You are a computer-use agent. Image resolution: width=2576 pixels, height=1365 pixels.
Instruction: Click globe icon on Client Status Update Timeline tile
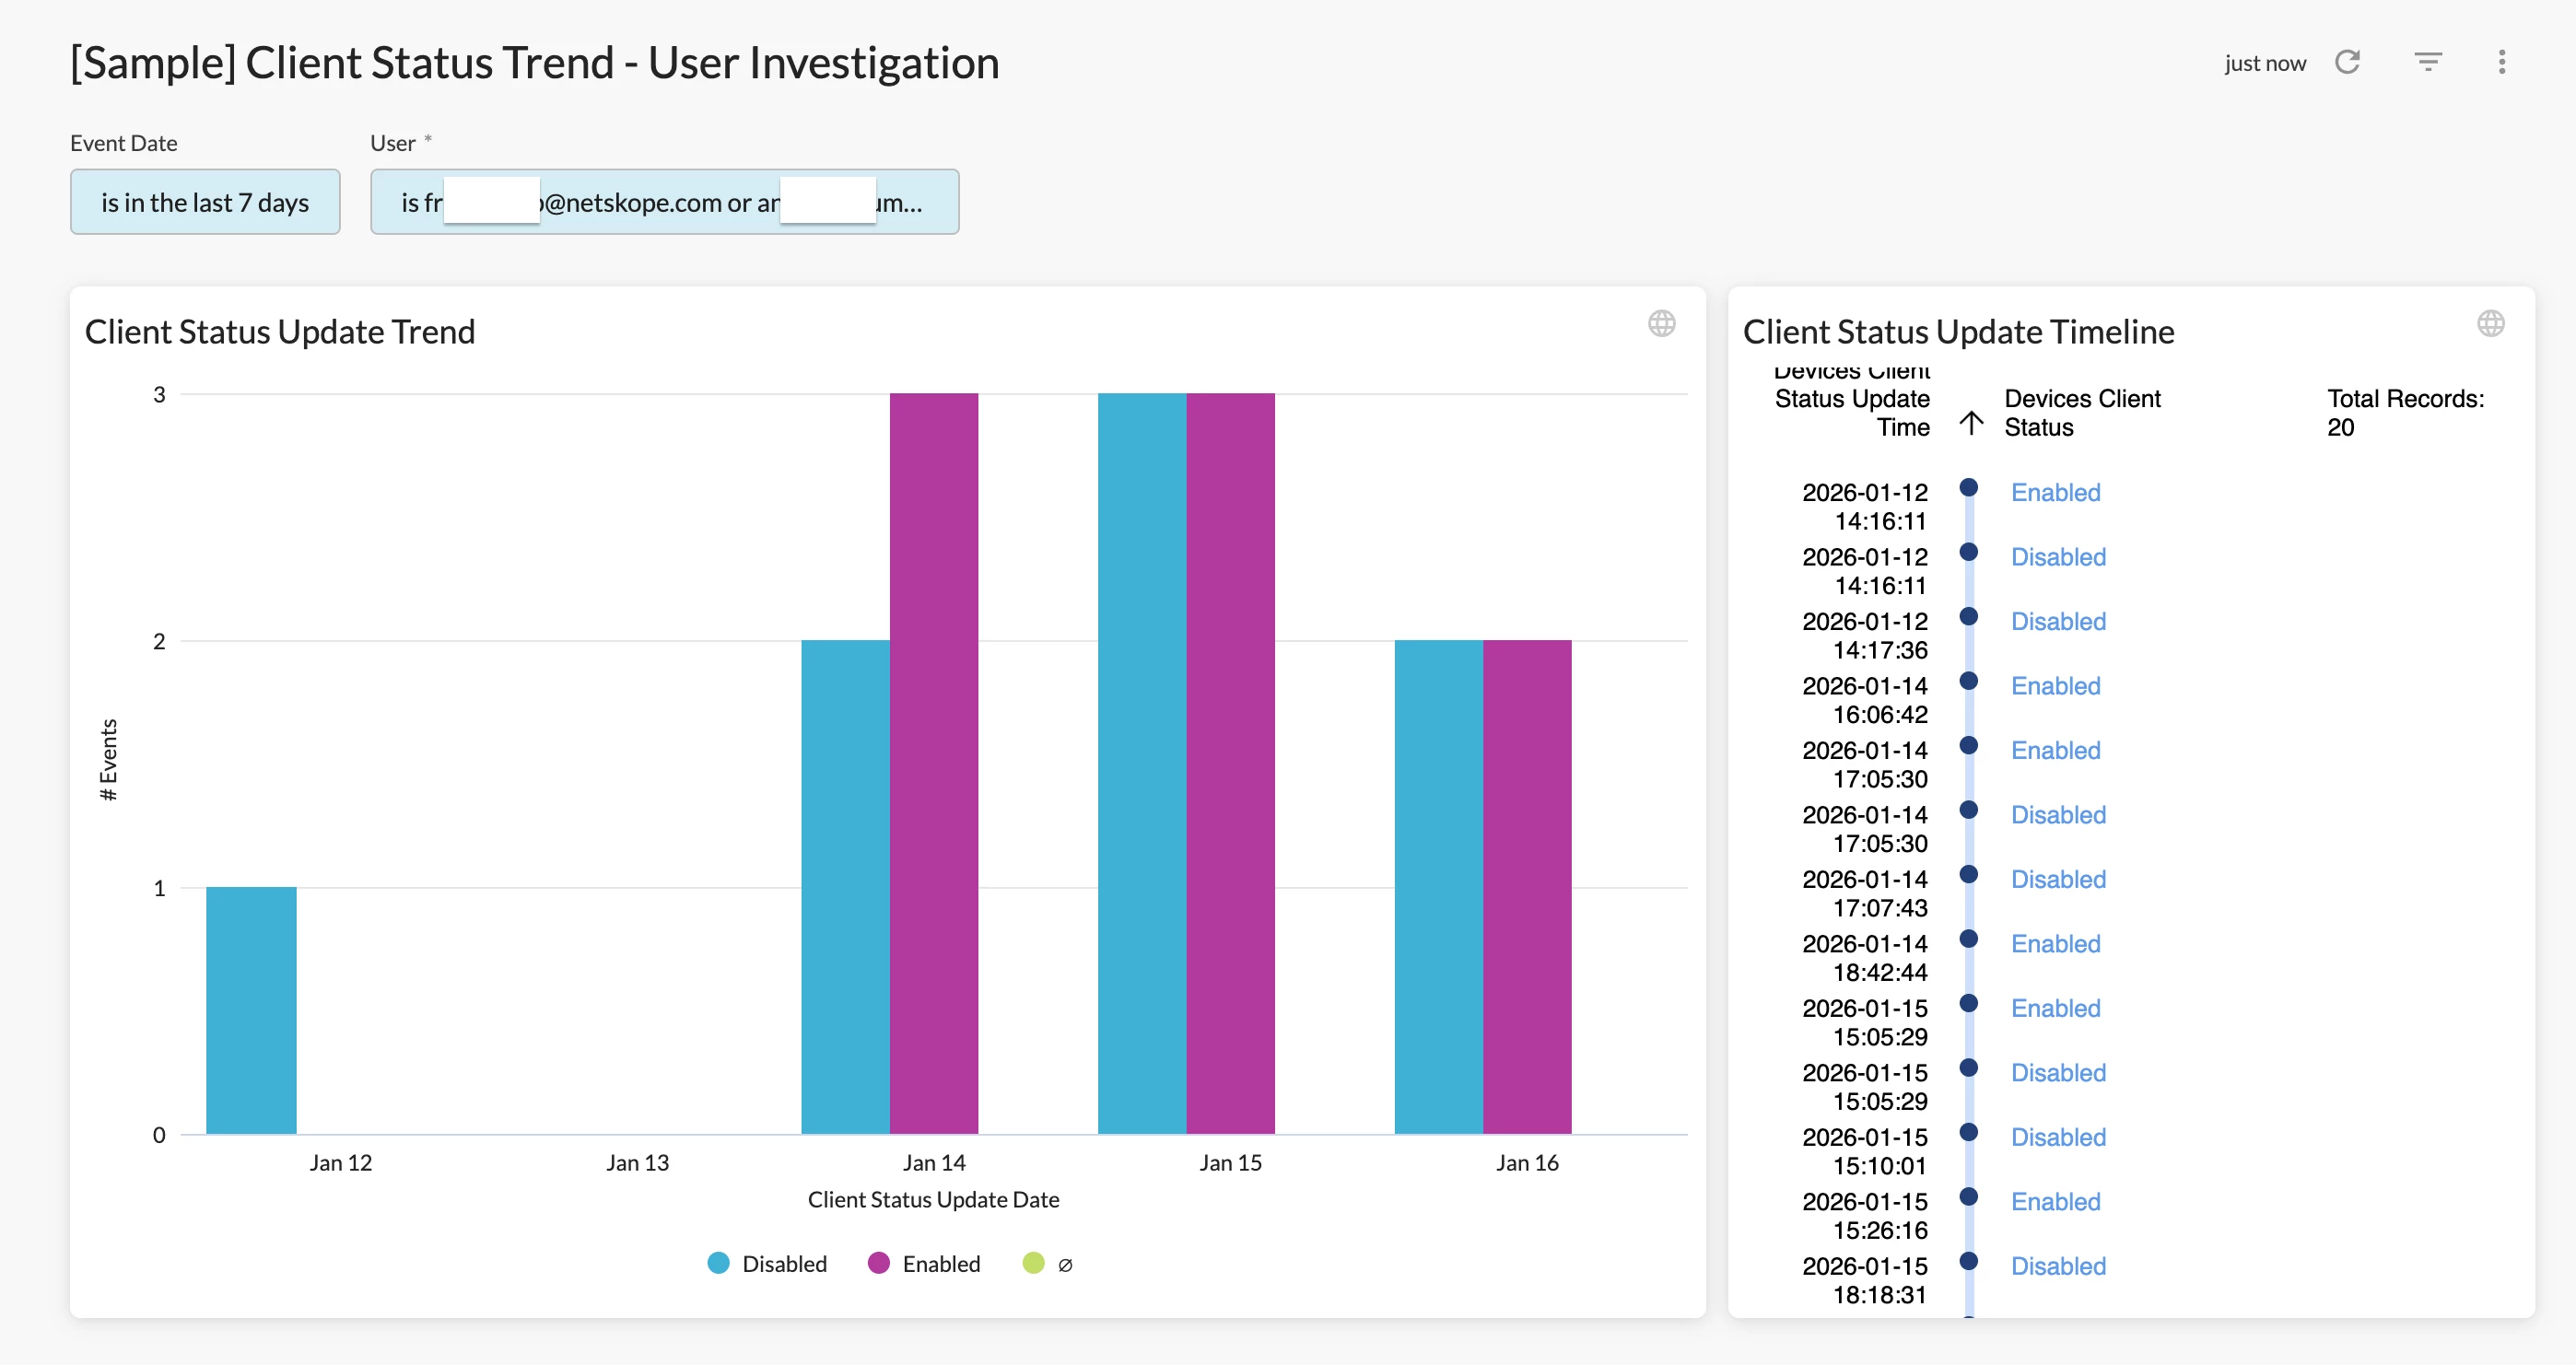coord(2490,323)
